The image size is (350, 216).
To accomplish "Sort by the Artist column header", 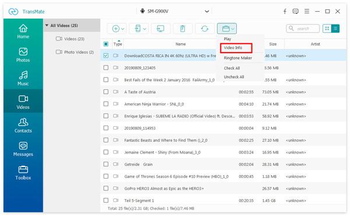I will [315, 44].
